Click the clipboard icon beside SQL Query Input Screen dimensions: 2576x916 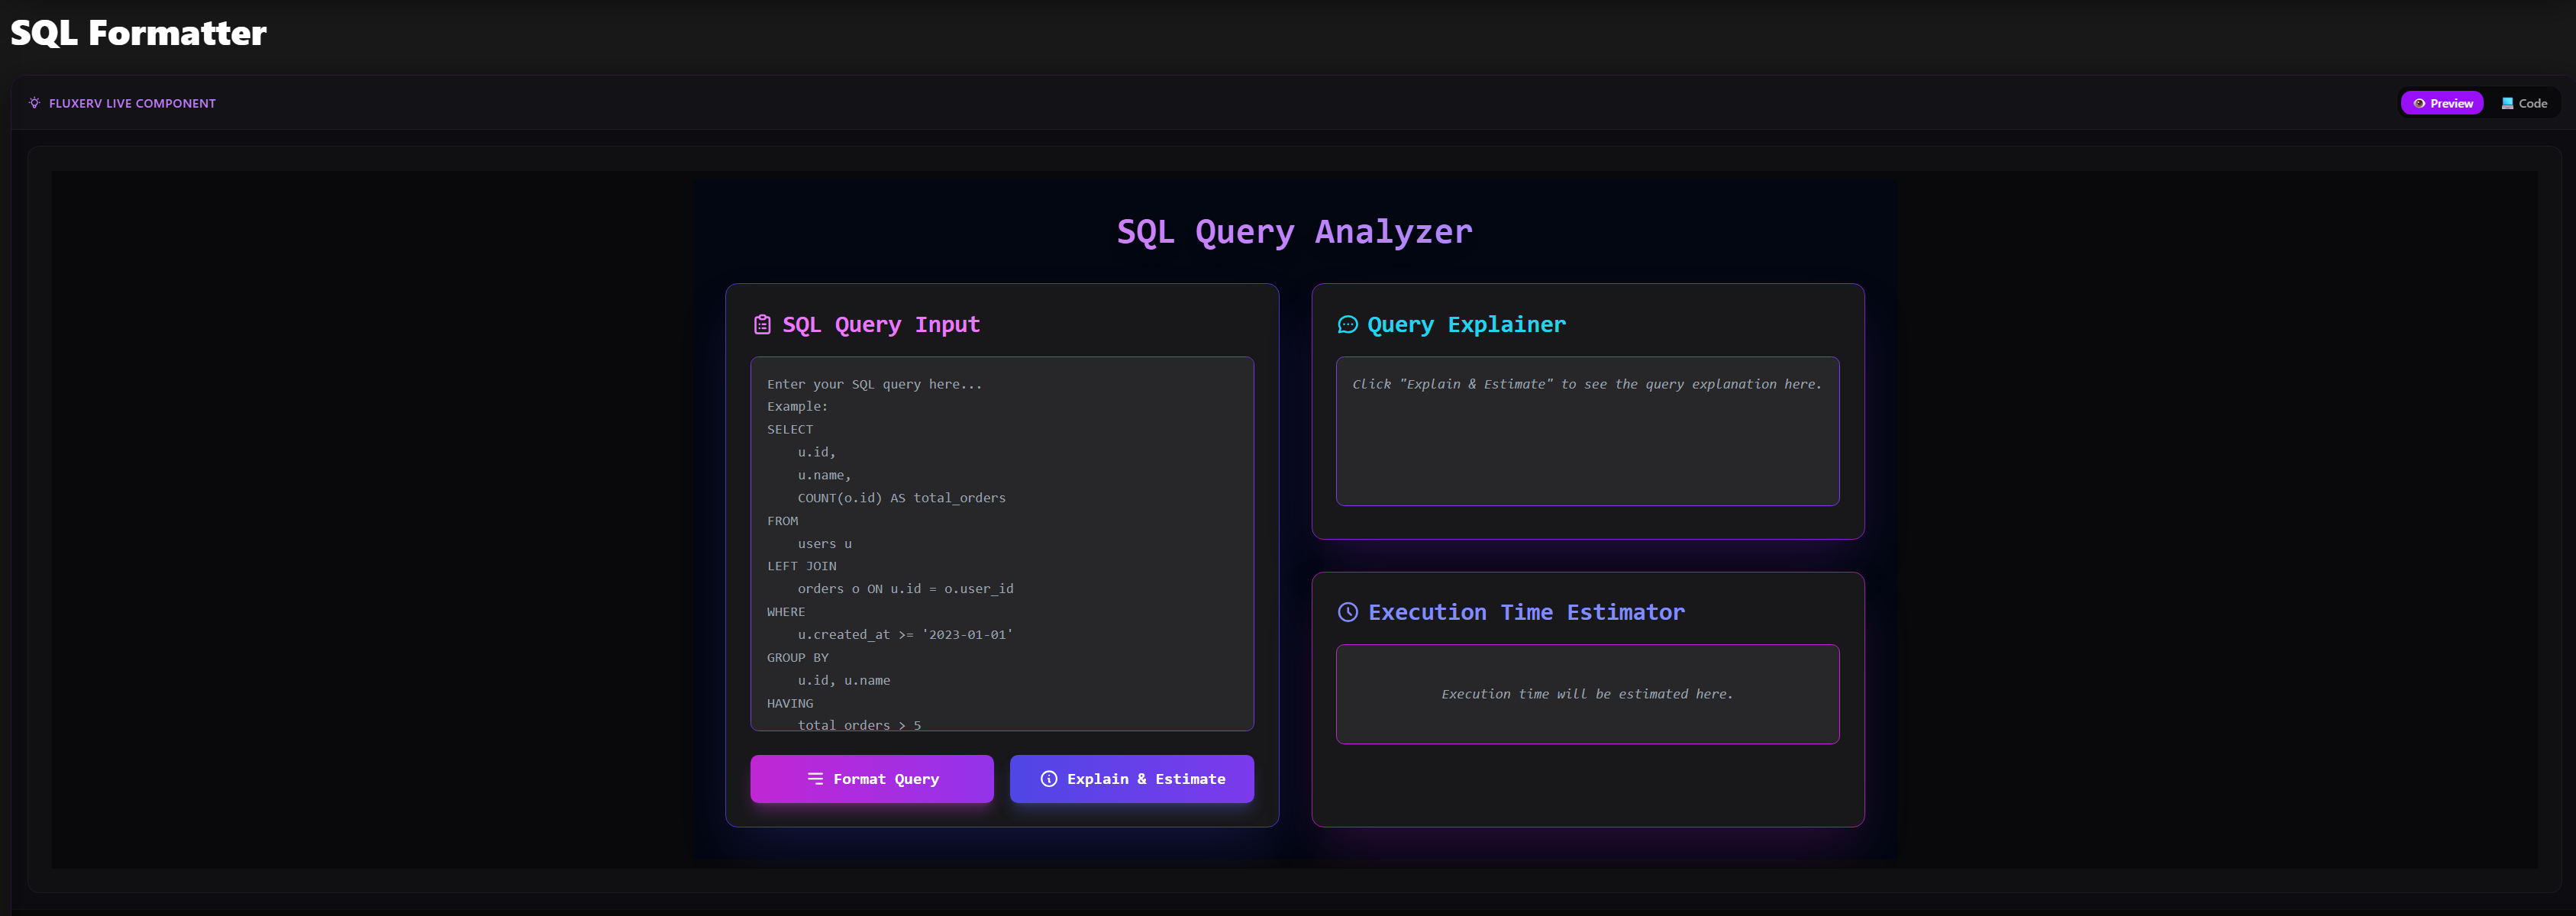(762, 325)
